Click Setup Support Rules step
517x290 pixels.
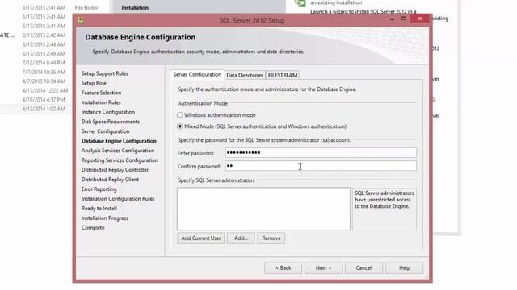tap(105, 73)
